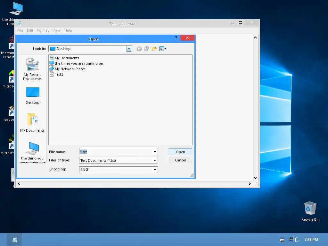Click Notepad vertical scrollbar up arrow
Viewport: 328px width, 246px height.
pyautogui.click(x=255, y=37)
